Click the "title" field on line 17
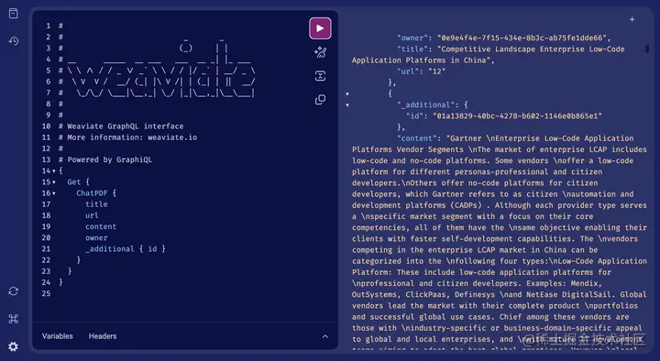The image size is (660, 361). coord(96,204)
